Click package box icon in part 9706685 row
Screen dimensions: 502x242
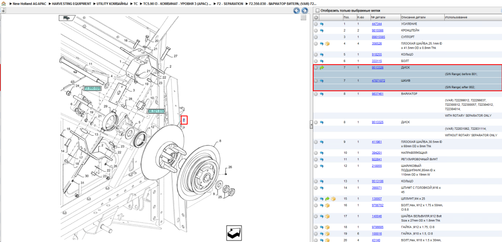(327, 227)
